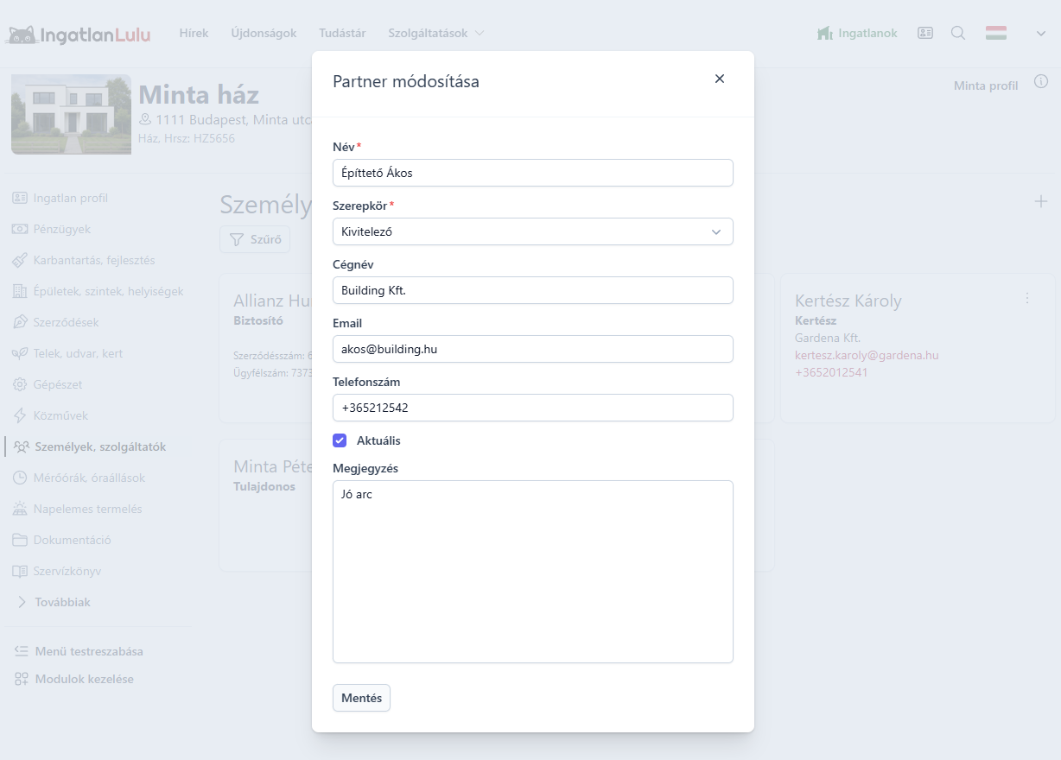Click the Email input field
The image size is (1061, 760).
pyautogui.click(x=533, y=349)
